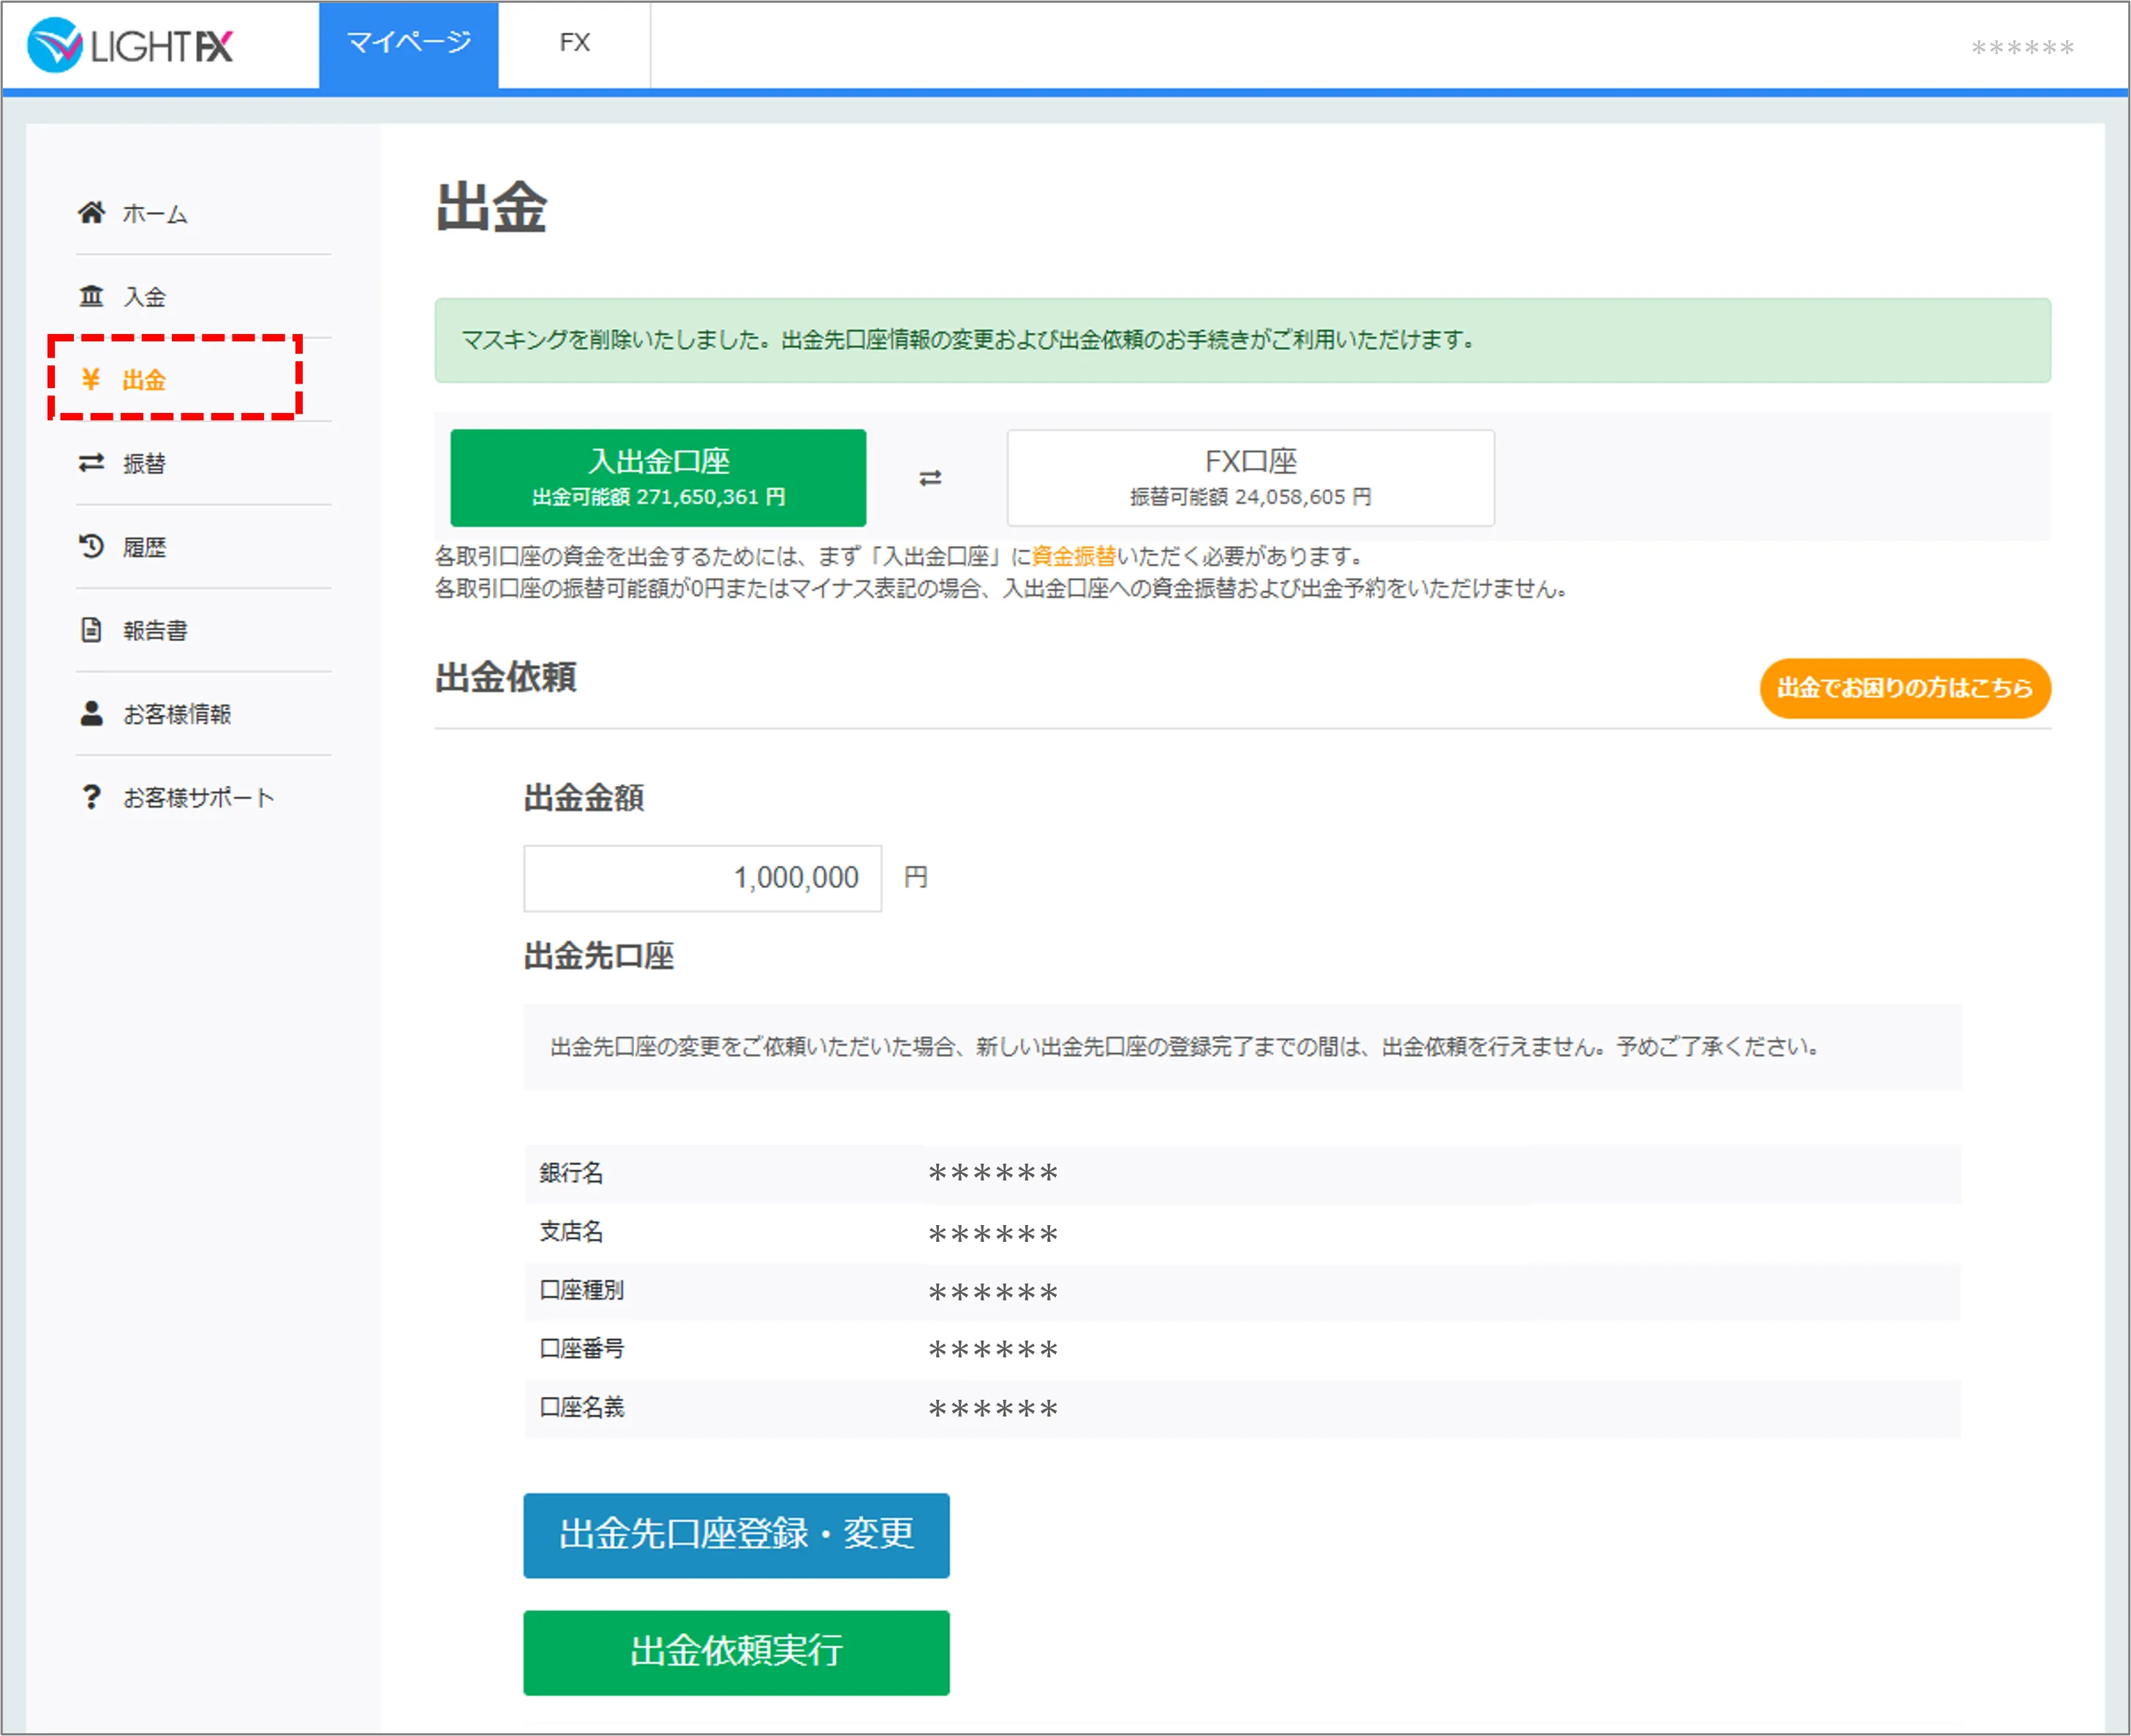Click the green マスキングを削除いたしました notice
Screen dimensions: 2131x1736
tap(1242, 340)
